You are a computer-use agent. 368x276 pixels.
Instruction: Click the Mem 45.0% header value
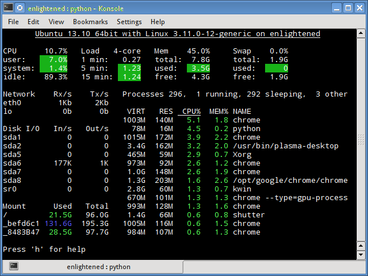click(x=198, y=51)
